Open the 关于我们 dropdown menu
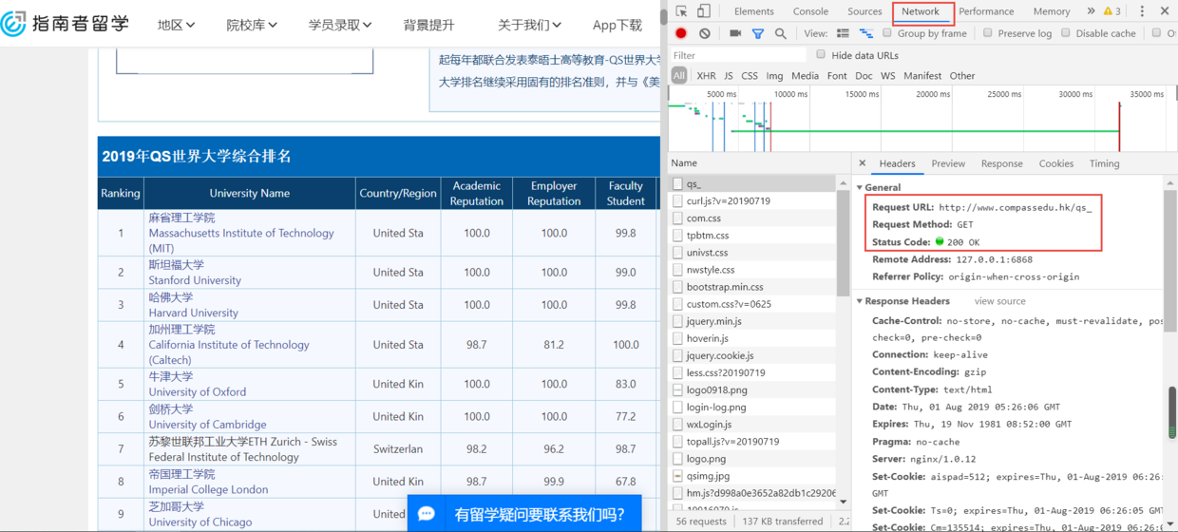 pyautogui.click(x=530, y=25)
